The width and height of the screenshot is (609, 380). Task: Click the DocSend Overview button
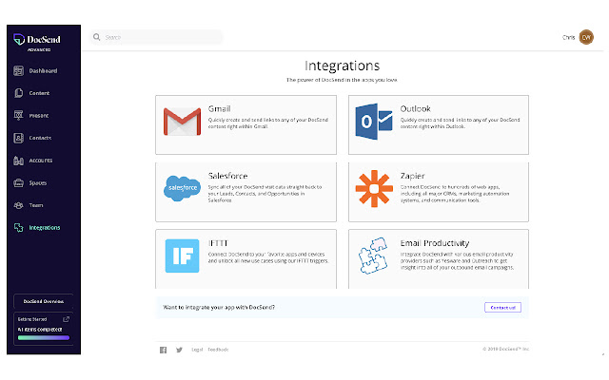point(44,301)
